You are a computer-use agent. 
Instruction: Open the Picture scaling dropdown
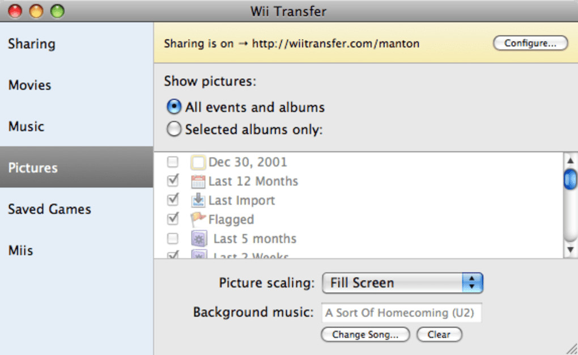point(402,283)
